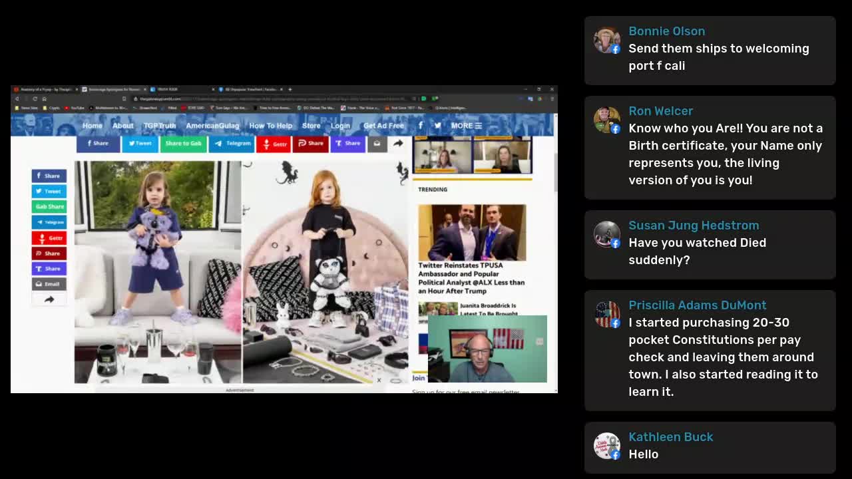The height and width of the screenshot is (479, 852).
Task: Click the webpage vertical scrollbar
Action: click(x=554, y=173)
